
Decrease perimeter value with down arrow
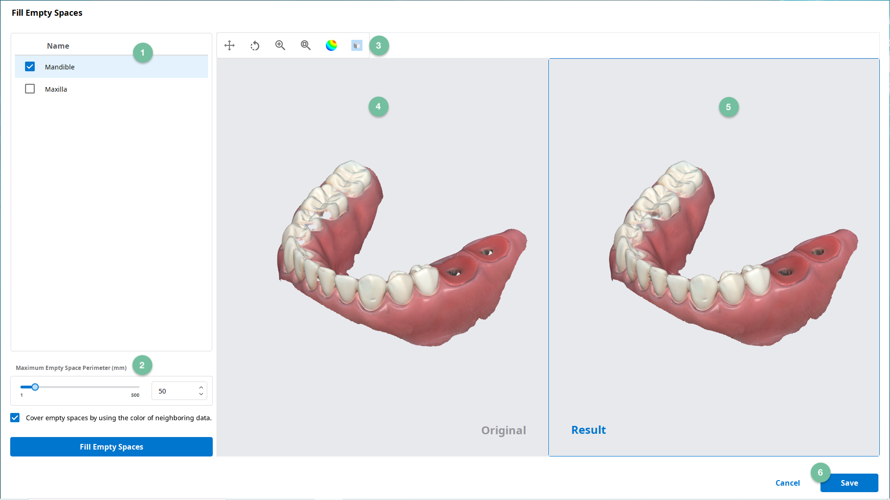(x=201, y=394)
